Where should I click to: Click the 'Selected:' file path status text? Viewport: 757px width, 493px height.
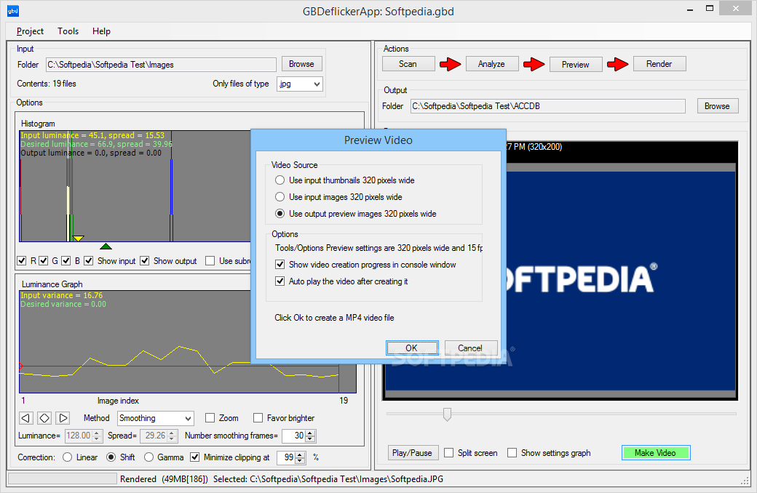[328, 479]
